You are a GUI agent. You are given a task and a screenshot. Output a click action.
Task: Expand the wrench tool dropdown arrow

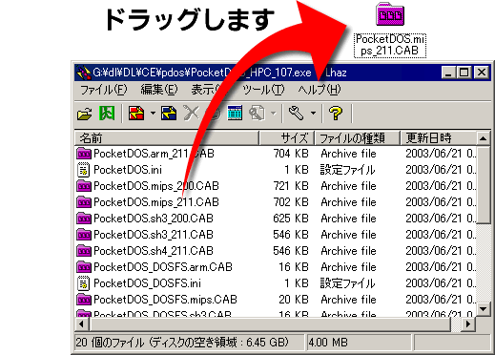coord(313,114)
